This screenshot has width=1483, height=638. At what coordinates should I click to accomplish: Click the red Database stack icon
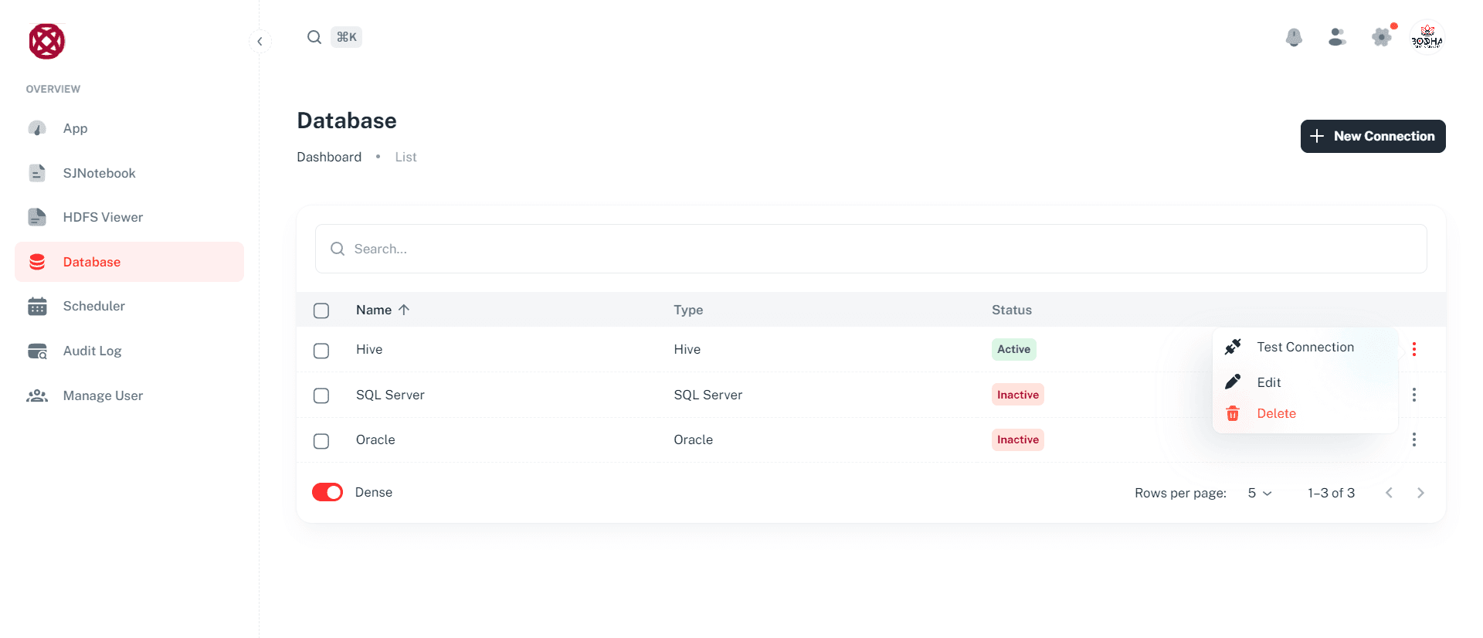coord(37,262)
